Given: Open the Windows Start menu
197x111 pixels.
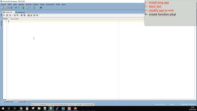Looking at the screenshot, I should tap(3, 108).
